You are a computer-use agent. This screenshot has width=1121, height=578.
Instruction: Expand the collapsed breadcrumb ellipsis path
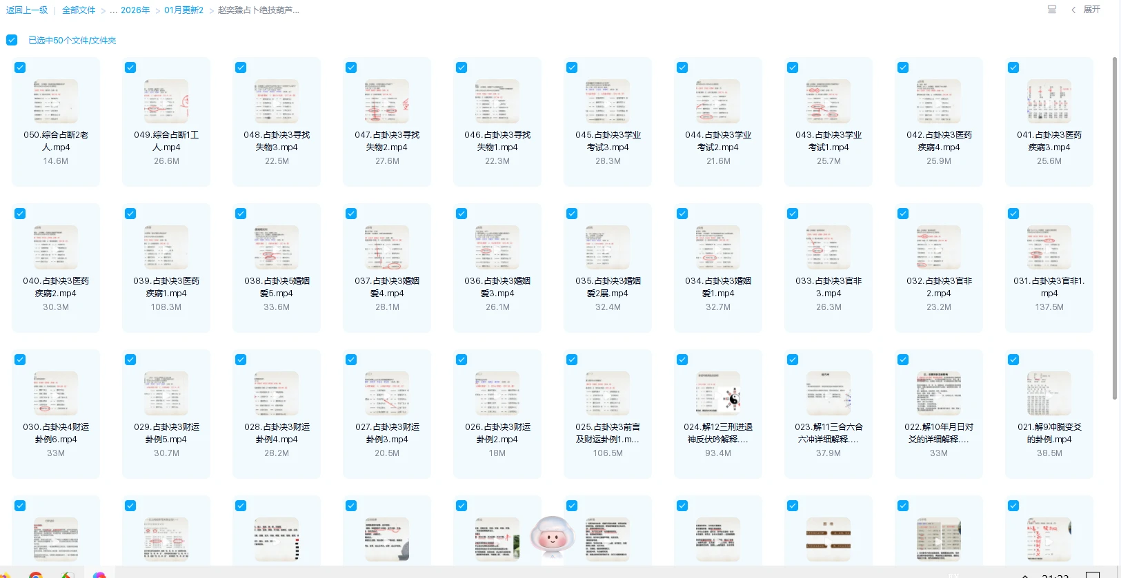[x=113, y=10]
